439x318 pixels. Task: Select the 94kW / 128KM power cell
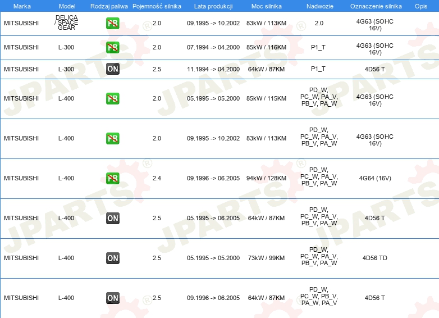(x=266, y=178)
